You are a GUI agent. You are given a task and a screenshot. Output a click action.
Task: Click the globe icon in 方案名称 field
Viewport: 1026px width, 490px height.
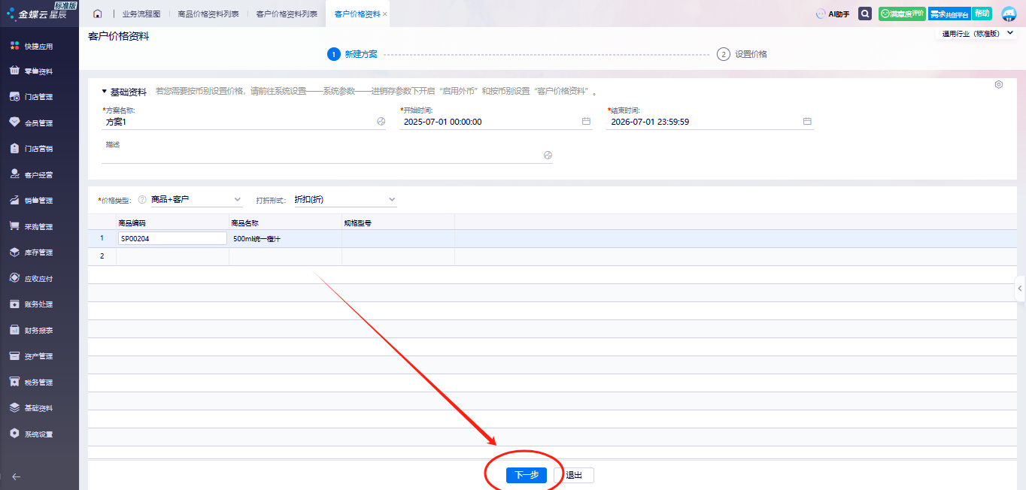coord(381,122)
